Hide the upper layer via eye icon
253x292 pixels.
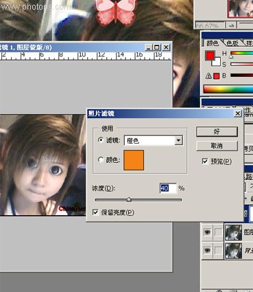pyautogui.click(x=207, y=232)
